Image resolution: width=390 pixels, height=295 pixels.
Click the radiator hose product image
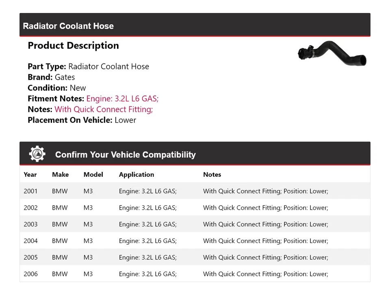[332, 54]
